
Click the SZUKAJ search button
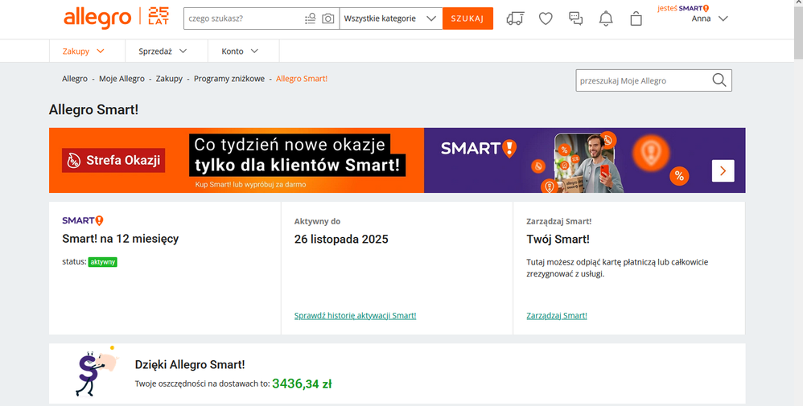[x=467, y=18]
